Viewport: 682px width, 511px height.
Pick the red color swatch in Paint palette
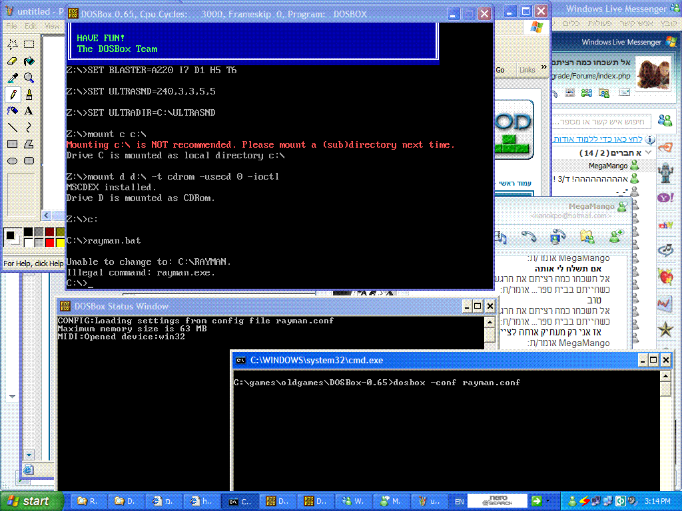click(50, 242)
